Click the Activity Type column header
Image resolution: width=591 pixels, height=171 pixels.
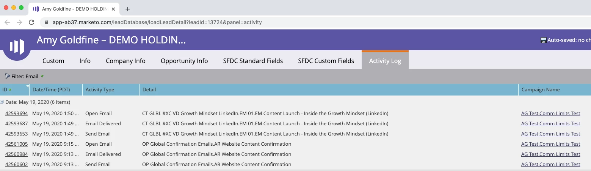[x=100, y=89]
